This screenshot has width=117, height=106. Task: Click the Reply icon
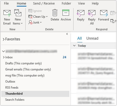point(81,13)
